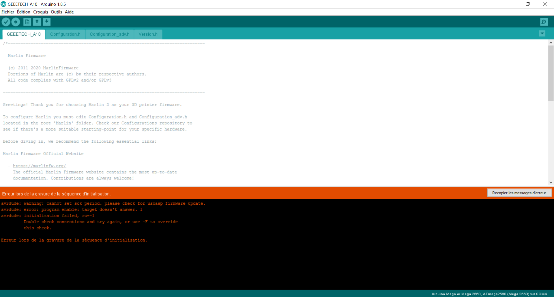Image resolution: width=554 pixels, height=297 pixels.
Task: Open the Outils menu
Action: [57, 12]
